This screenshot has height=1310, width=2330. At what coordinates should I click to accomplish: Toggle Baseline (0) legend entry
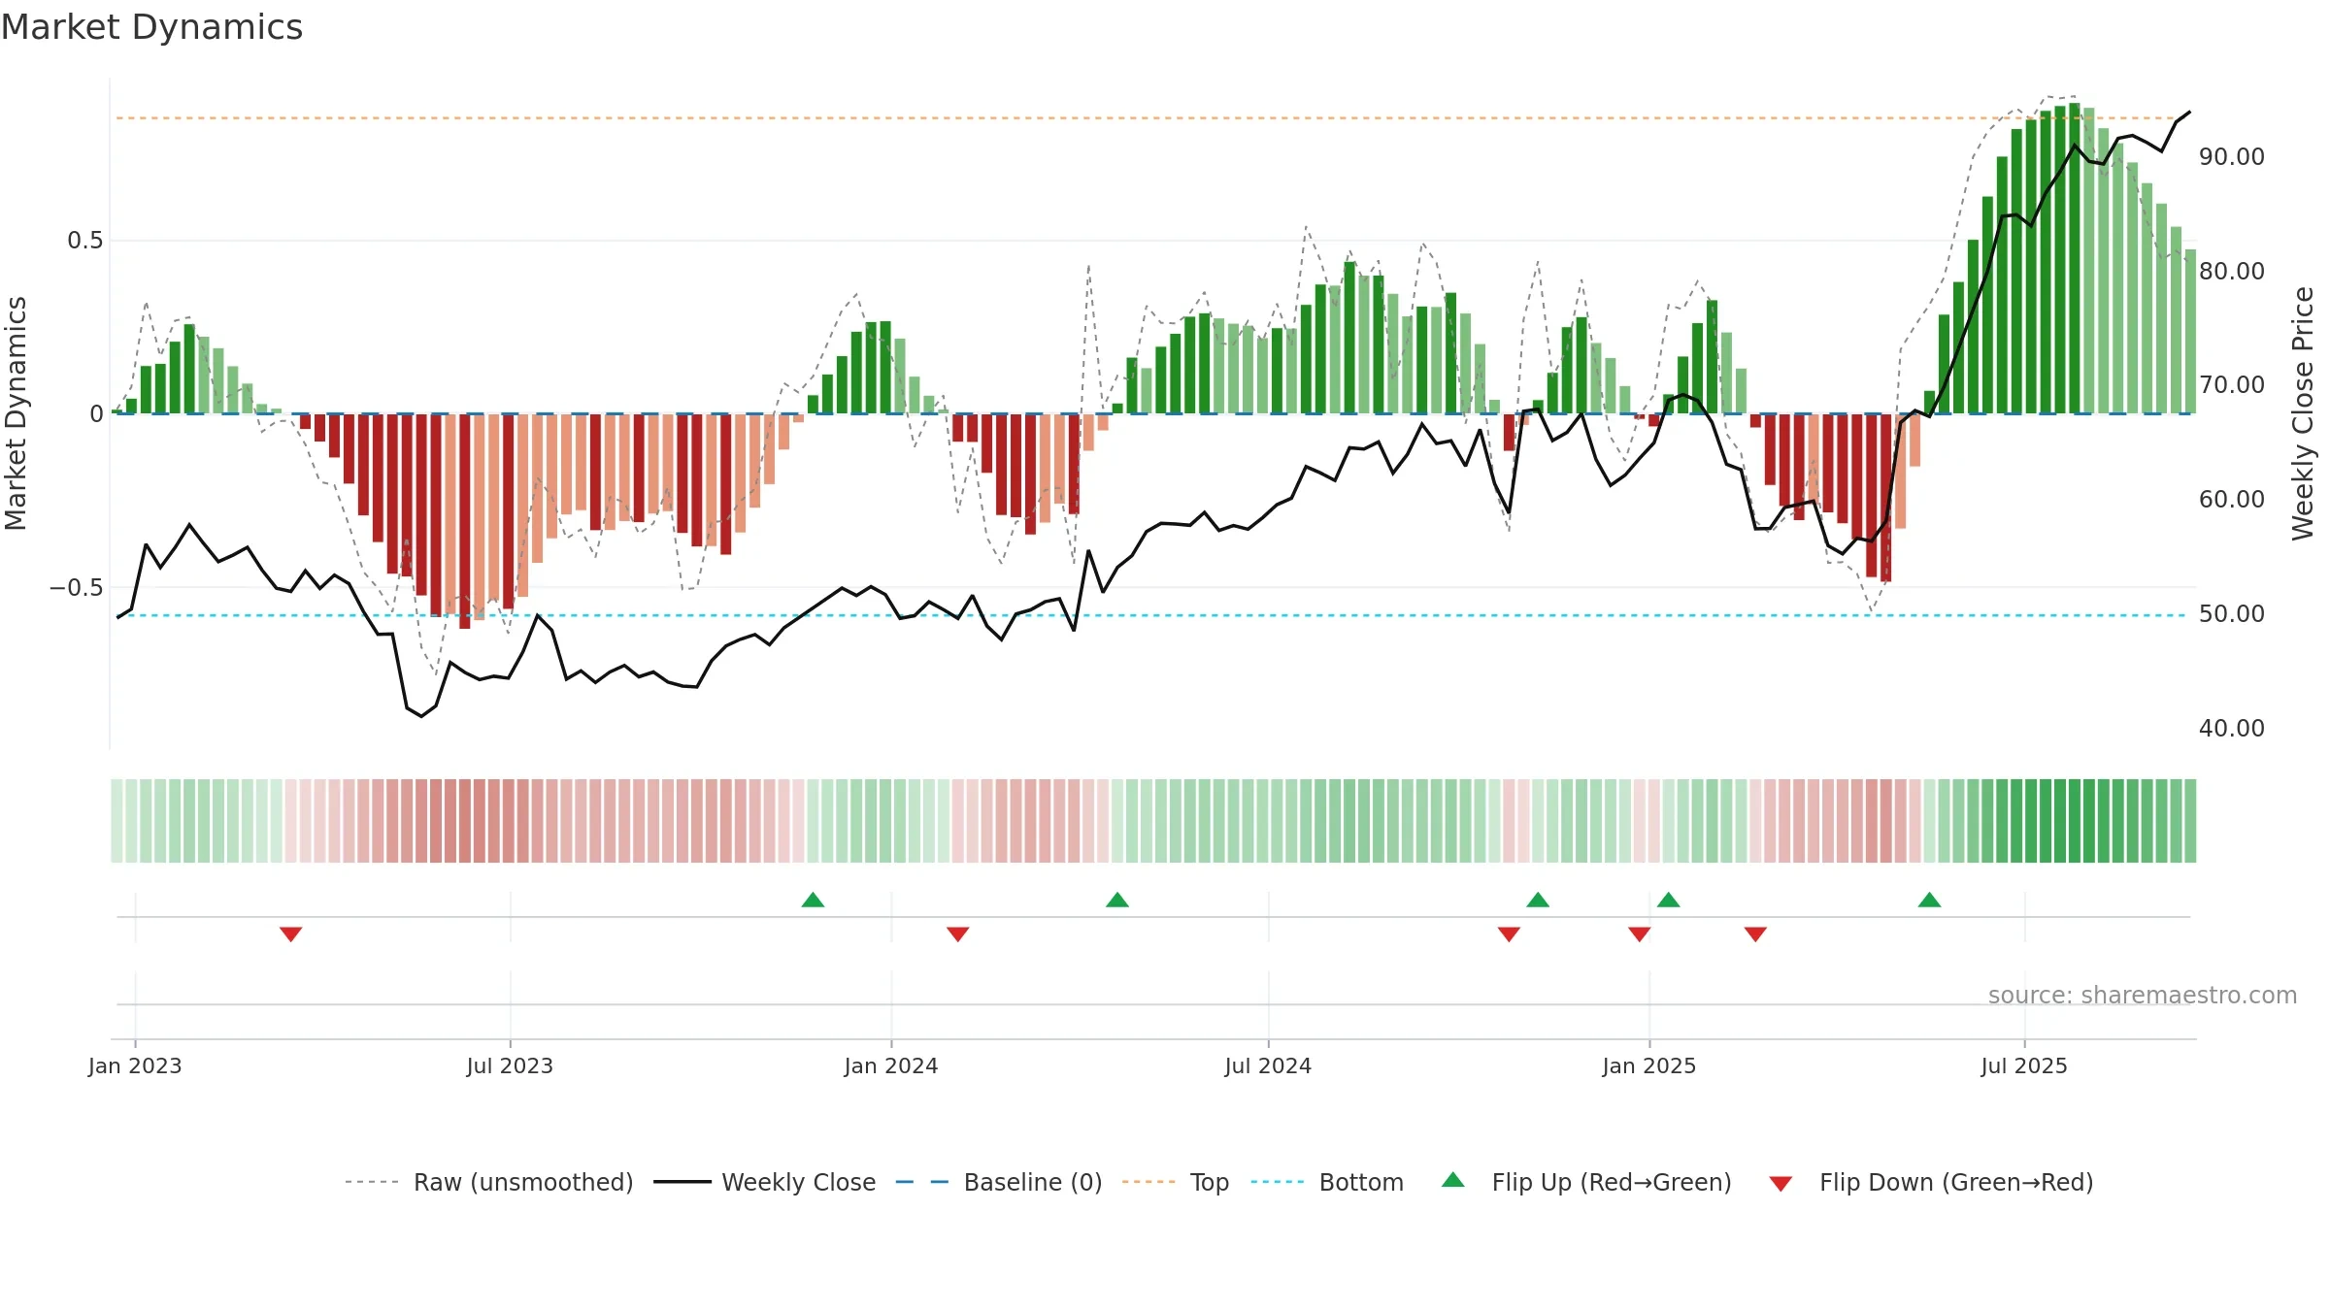tap(999, 1182)
